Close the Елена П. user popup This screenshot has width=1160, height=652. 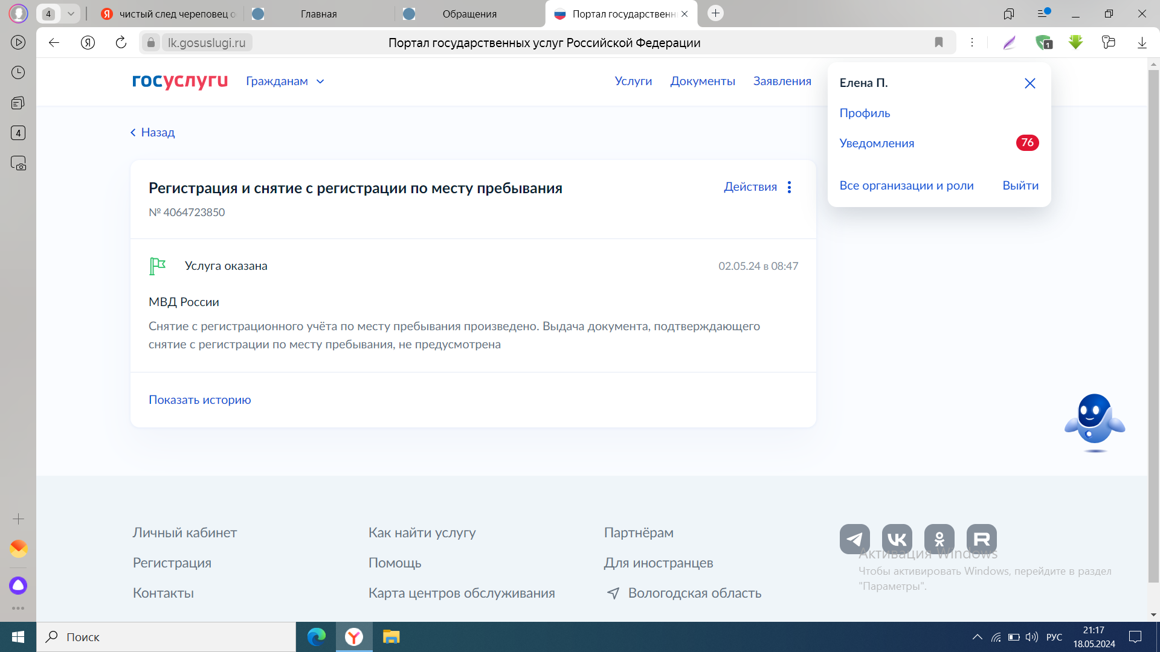1029,83
